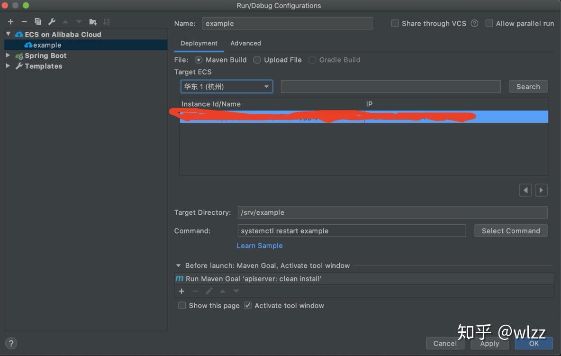Sort configurations alphabetically

point(106,22)
